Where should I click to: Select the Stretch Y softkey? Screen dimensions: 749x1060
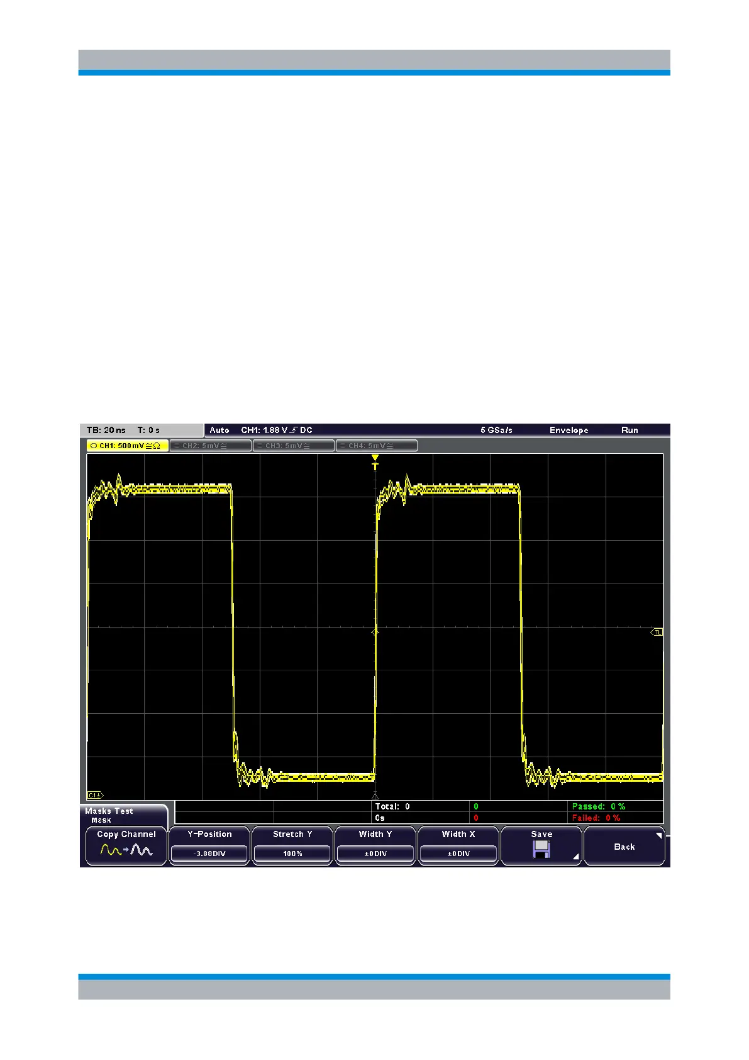click(x=292, y=846)
